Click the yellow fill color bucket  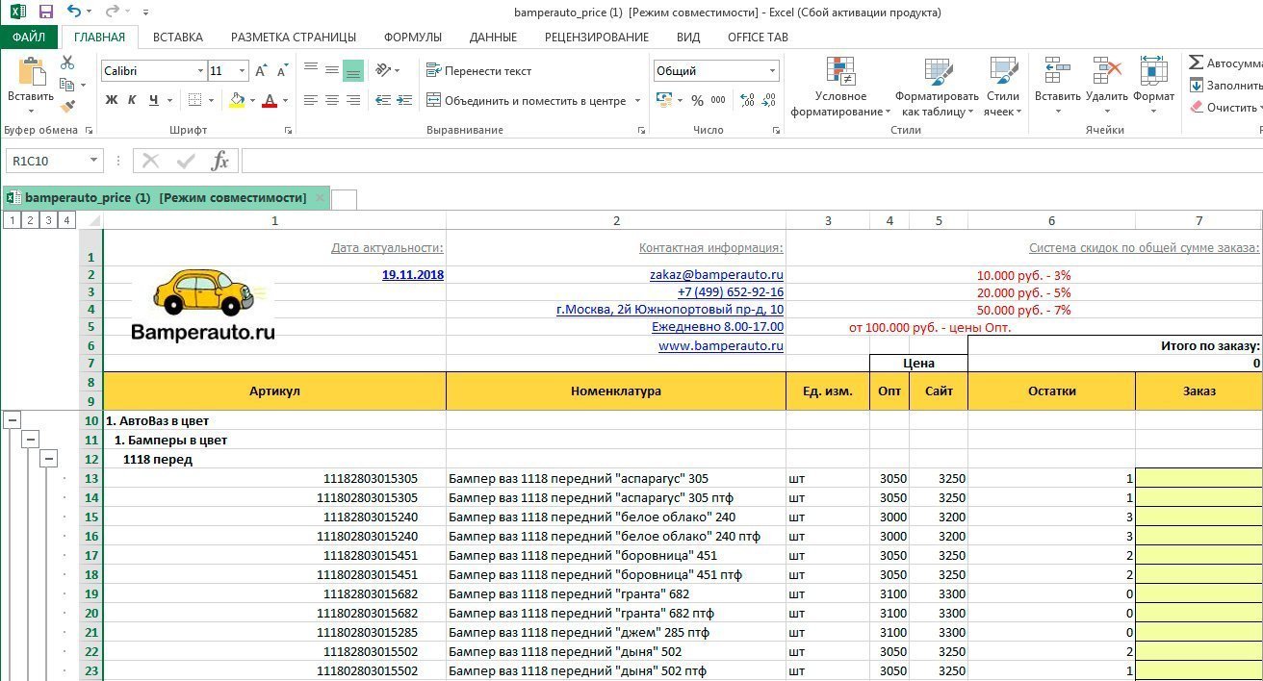(x=237, y=100)
